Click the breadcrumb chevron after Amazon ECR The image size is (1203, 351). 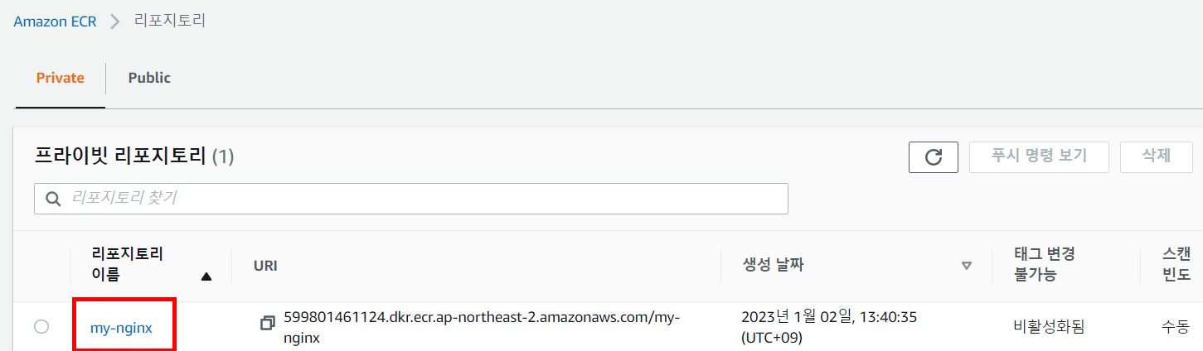114,22
